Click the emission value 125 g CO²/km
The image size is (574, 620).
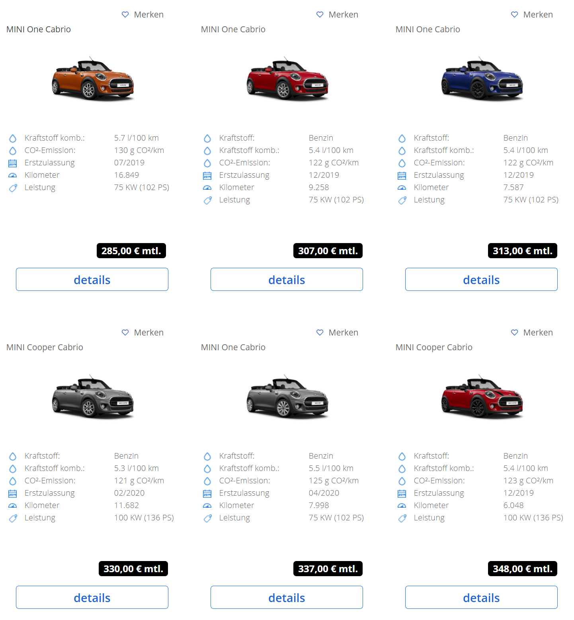334,481
